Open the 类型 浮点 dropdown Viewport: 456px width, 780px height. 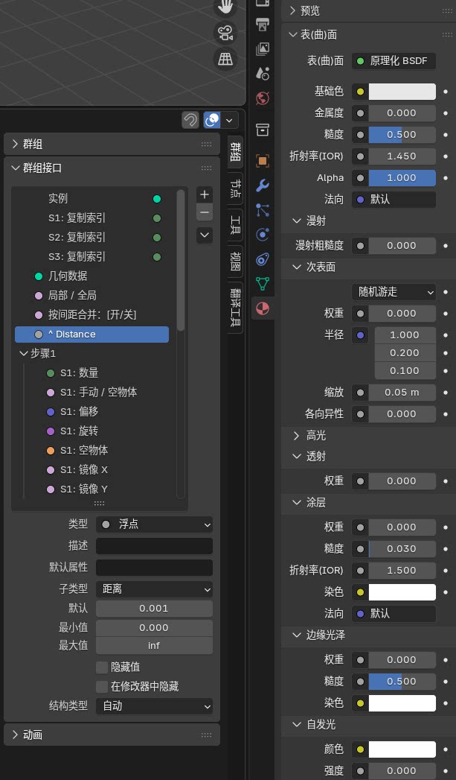pyautogui.click(x=154, y=524)
